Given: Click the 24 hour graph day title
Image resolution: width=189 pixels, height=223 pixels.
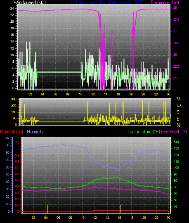Looking at the screenshot, I should coord(106,2).
